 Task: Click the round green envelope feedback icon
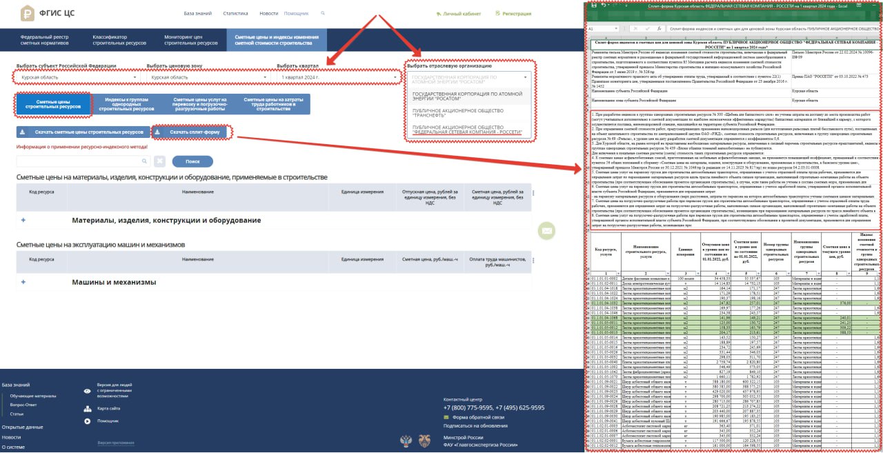click(546, 230)
